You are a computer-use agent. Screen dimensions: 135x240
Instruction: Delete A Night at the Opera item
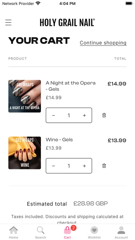click(104, 115)
